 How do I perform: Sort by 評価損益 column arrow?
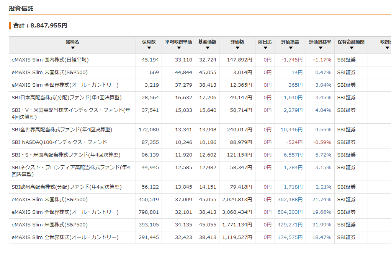click(x=291, y=48)
